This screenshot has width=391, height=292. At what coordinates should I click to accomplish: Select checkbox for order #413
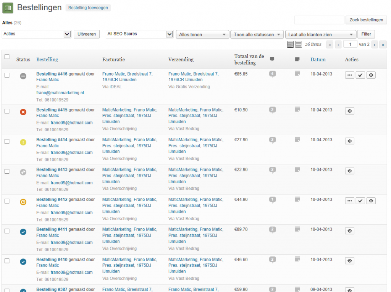tap(7, 171)
